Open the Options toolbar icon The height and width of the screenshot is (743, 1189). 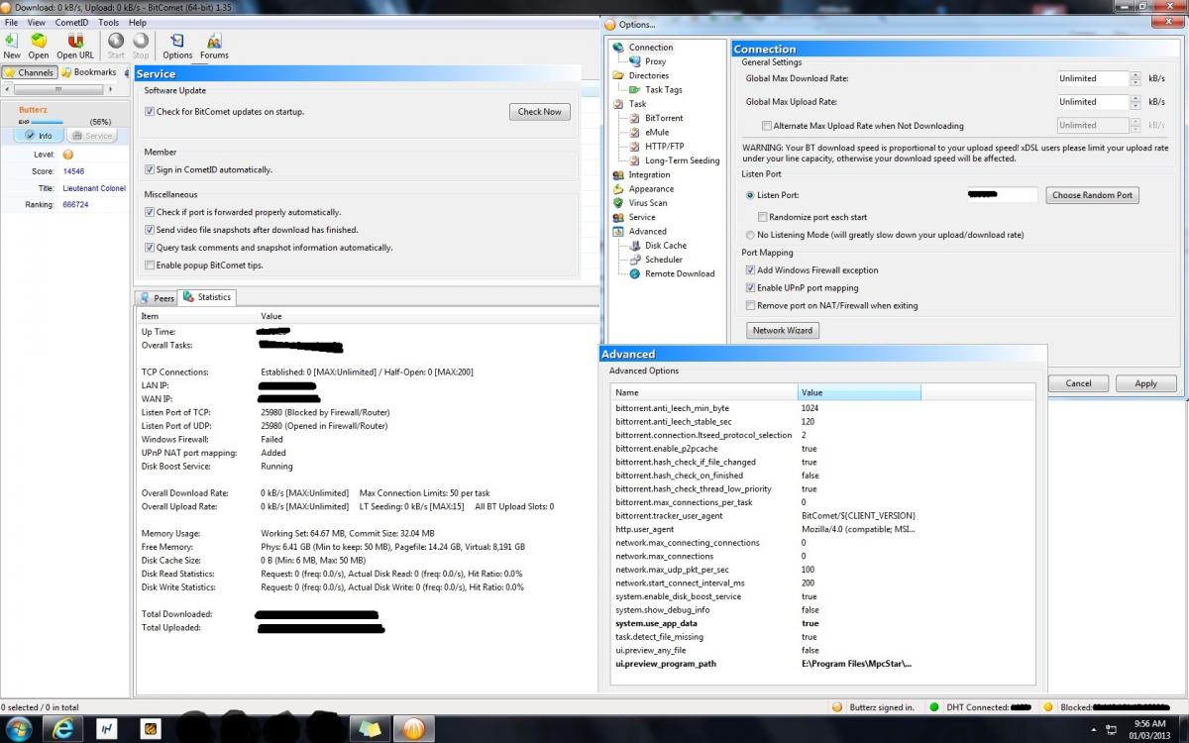click(177, 42)
